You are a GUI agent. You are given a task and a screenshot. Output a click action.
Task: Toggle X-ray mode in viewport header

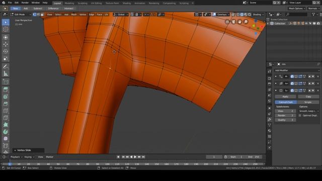(233, 15)
